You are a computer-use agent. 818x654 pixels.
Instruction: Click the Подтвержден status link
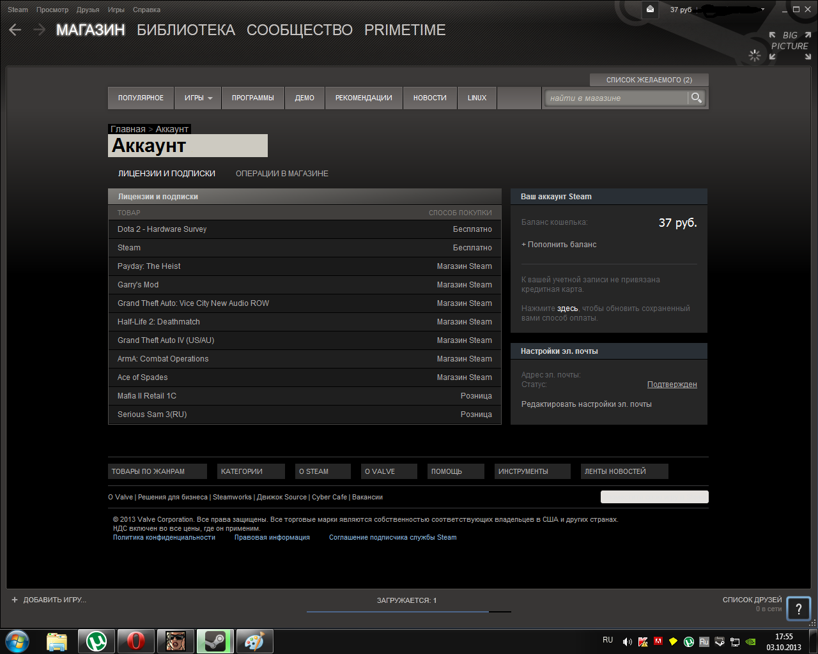point(672,384)
